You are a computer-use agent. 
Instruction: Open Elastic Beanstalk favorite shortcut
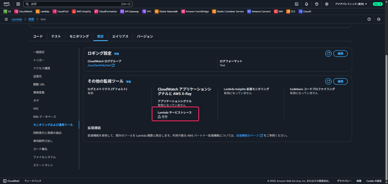[166, 12]
